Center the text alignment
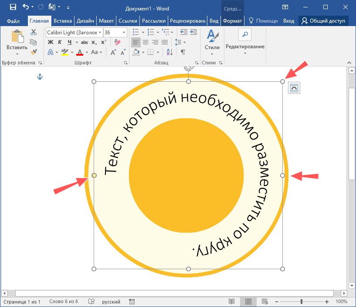Viewport: 356px width, 307px height. click(x=146, y=42)
